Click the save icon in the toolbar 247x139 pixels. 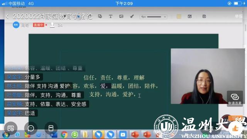(204, 16)
